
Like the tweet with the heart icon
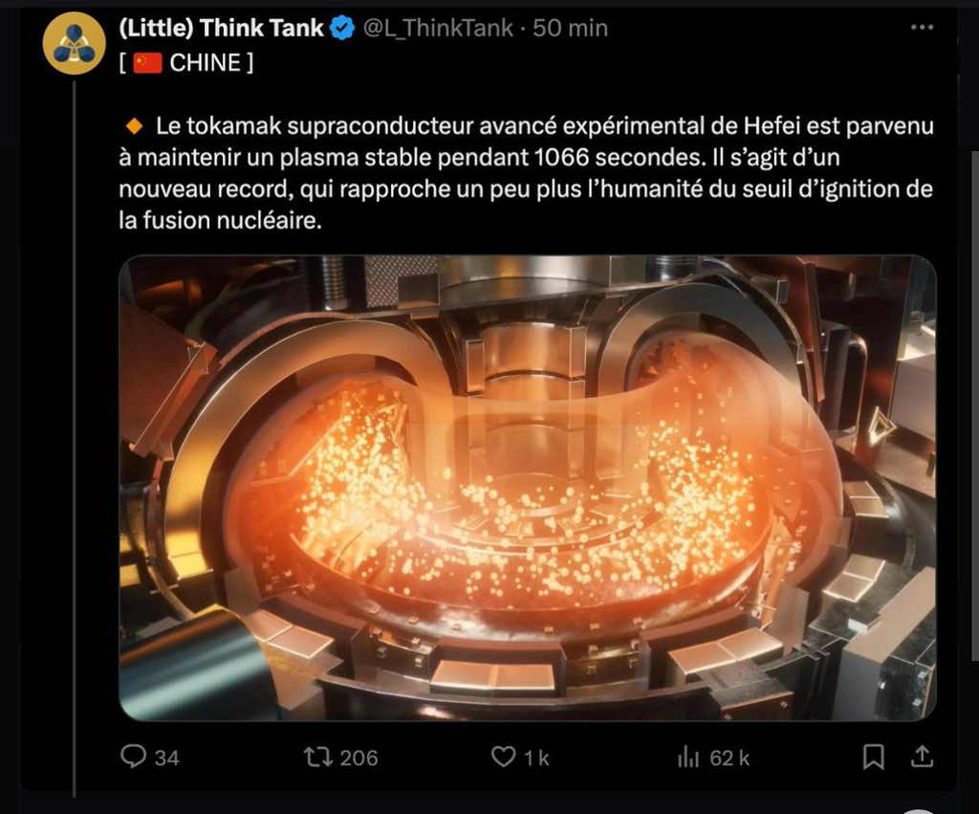(503, 757)
